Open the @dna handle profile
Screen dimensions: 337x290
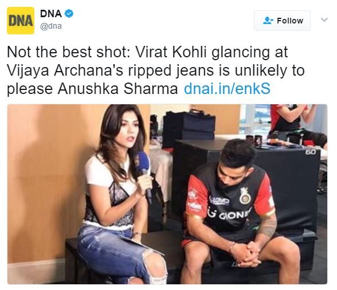point(51,26)
